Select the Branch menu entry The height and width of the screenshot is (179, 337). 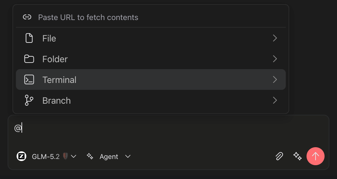tap(151, 100)
